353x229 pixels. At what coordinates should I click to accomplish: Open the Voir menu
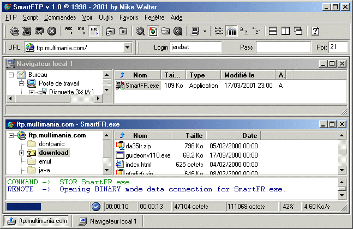[x=87, y=17]
